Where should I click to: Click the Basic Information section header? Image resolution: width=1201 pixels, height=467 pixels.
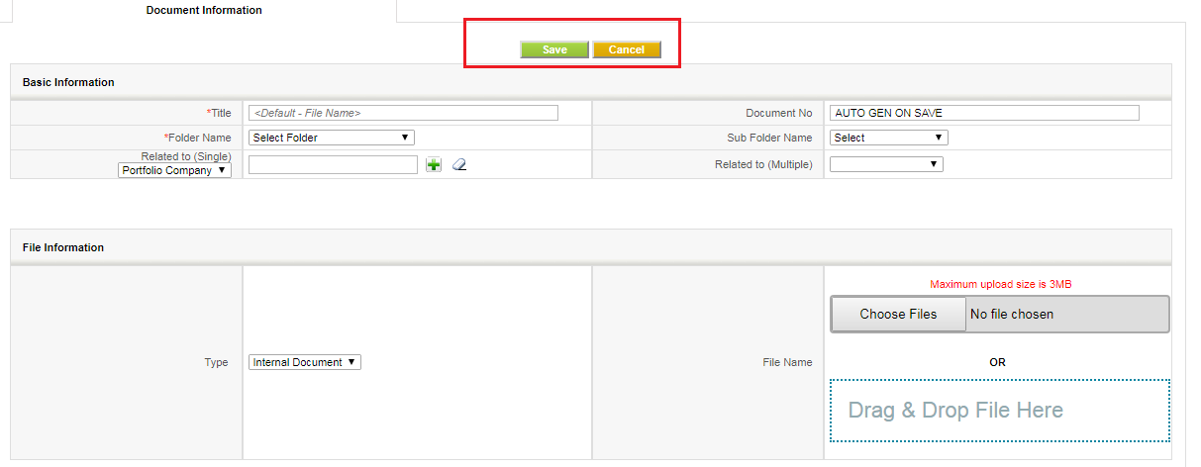(68, 82)
